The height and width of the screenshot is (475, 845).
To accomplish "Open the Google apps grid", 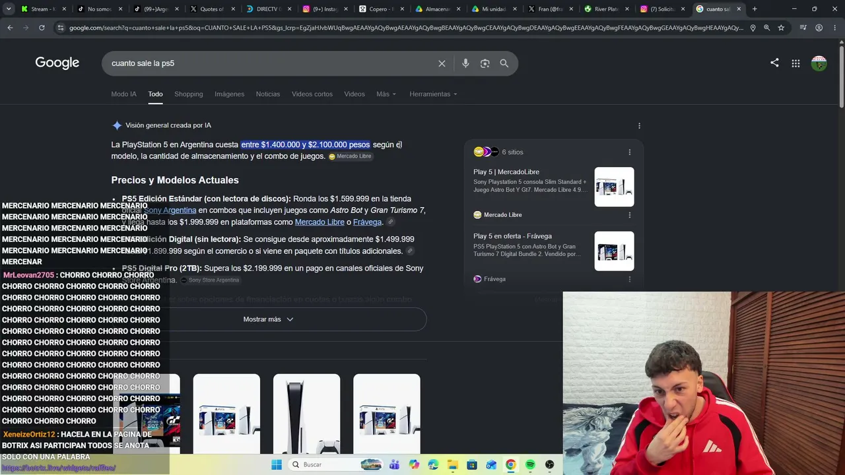I will pos(795,63).
